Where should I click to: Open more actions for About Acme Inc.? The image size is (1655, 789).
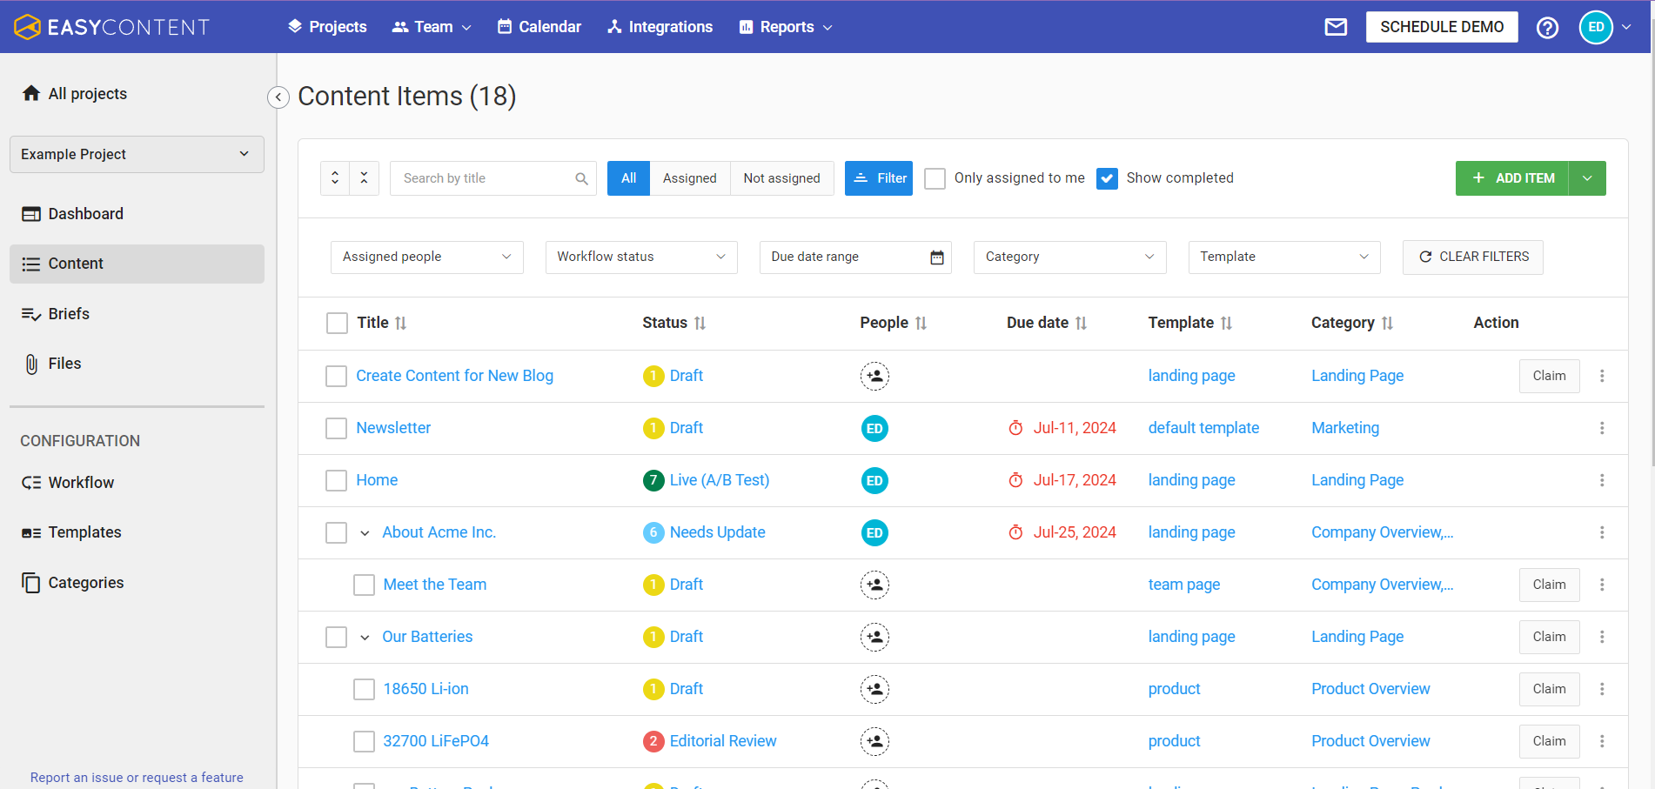pyautogui.click(x=1602, y=532)
